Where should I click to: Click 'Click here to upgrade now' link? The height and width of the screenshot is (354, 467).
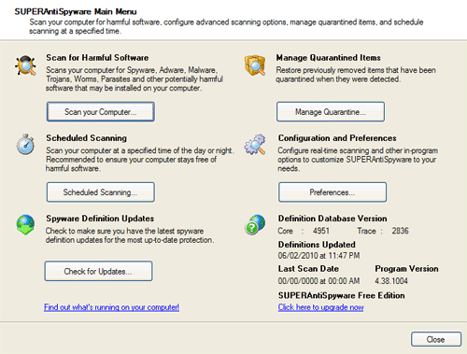320,307
